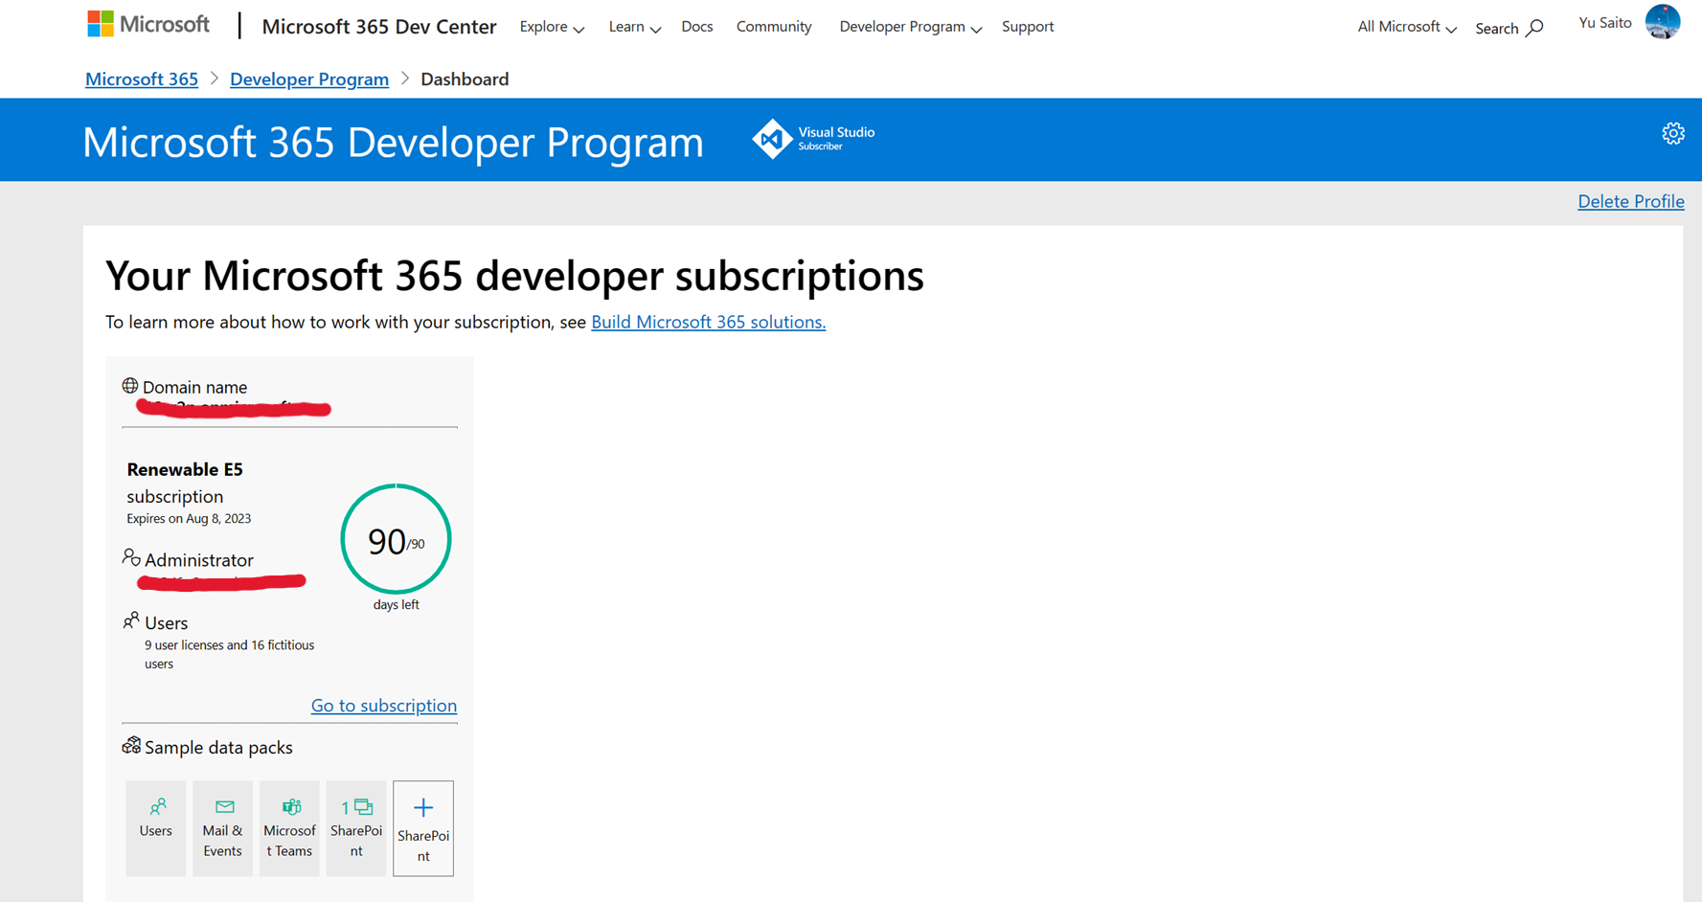Open the Search function

[x=1509, y=28]
